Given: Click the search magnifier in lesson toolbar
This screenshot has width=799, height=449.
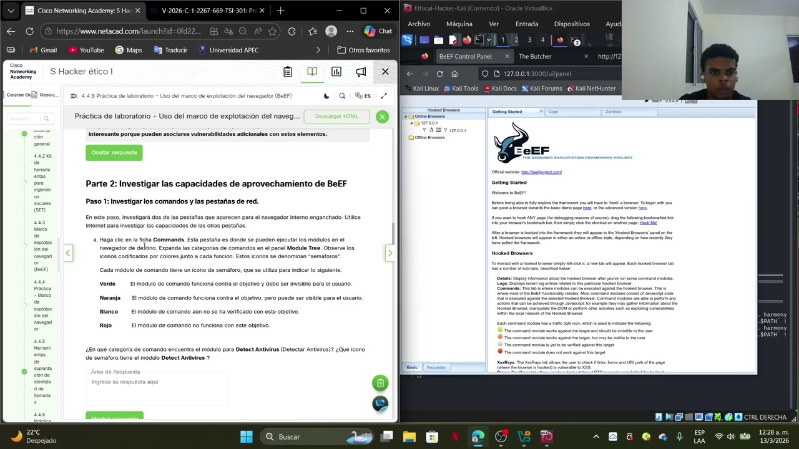Looking at the screenshot, I should coord(342,96).
